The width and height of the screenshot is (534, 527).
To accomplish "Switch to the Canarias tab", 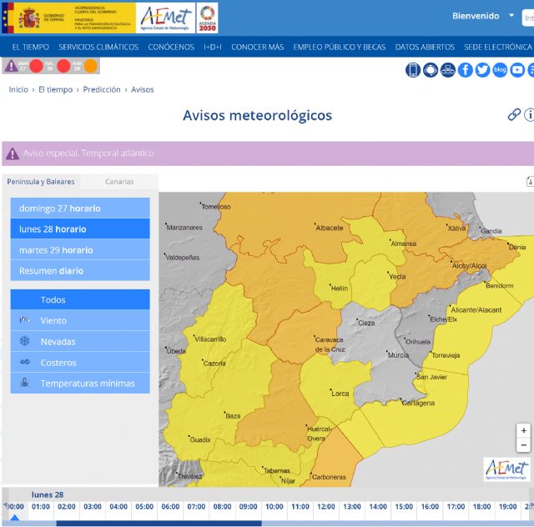I will 118,182.
